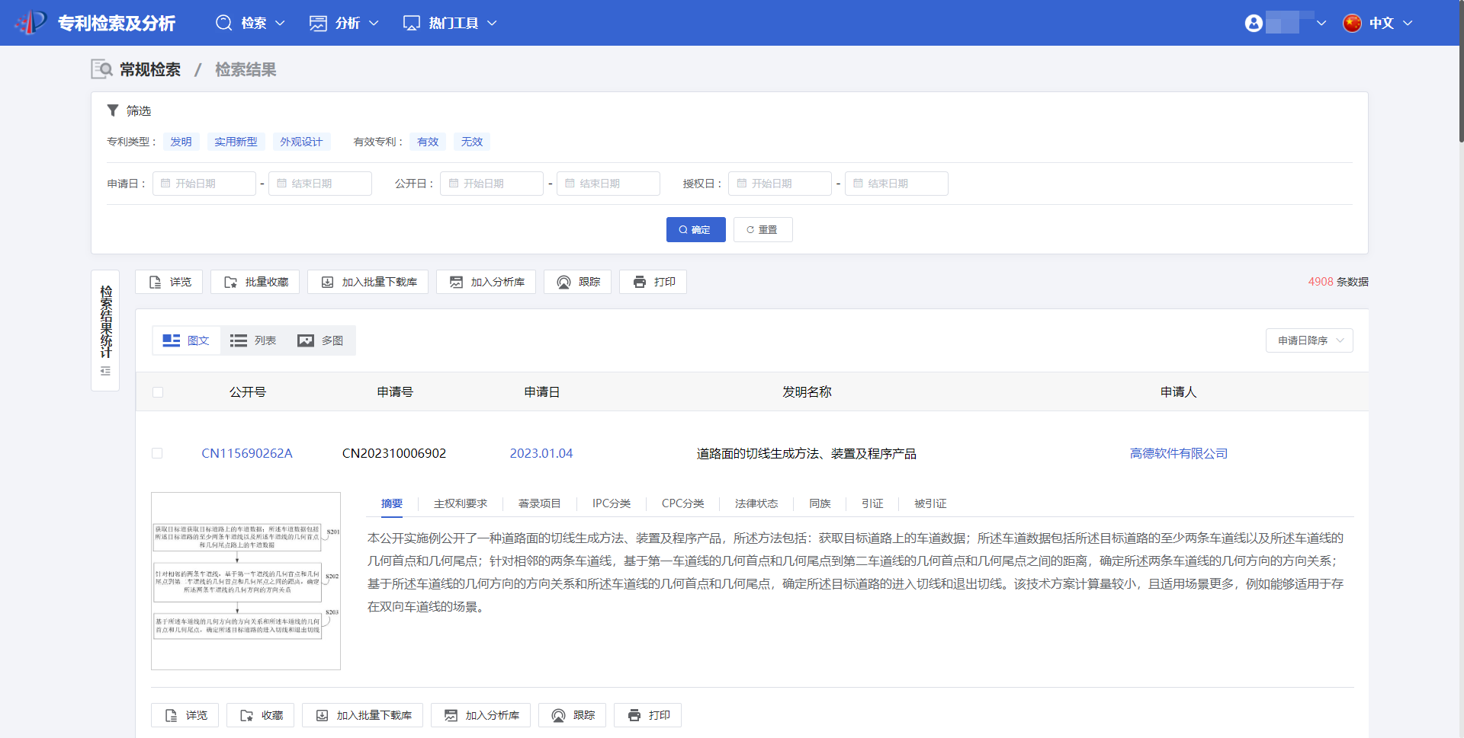Collapse the 检索结果统计 side panel

[105, 371]
